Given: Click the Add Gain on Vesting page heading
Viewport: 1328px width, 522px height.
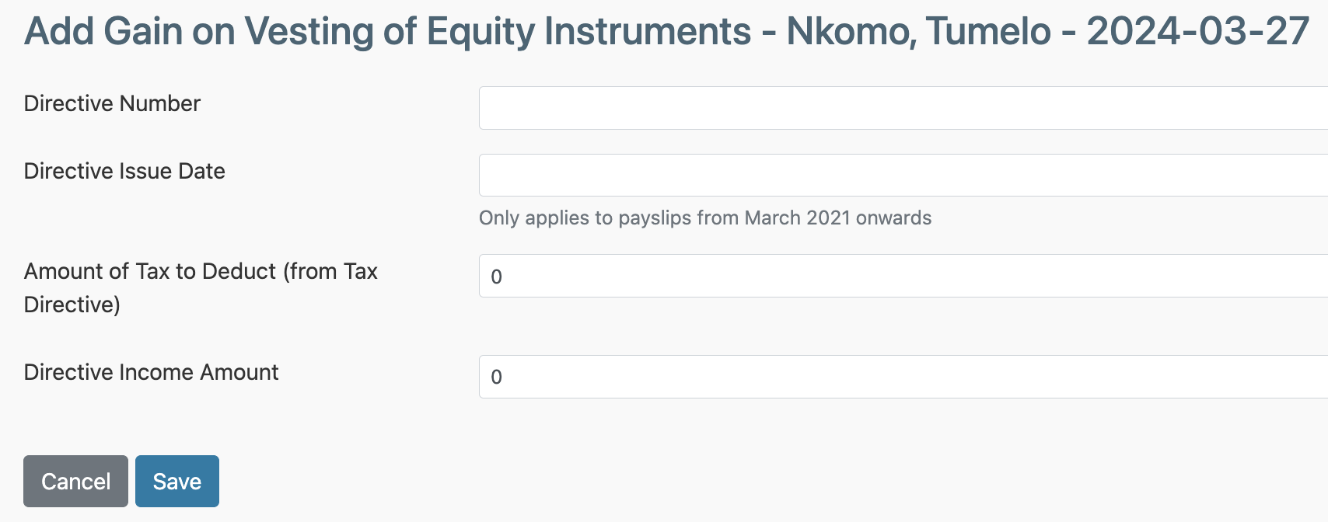Looking at the screenshot, I should (x=387, y=31).
